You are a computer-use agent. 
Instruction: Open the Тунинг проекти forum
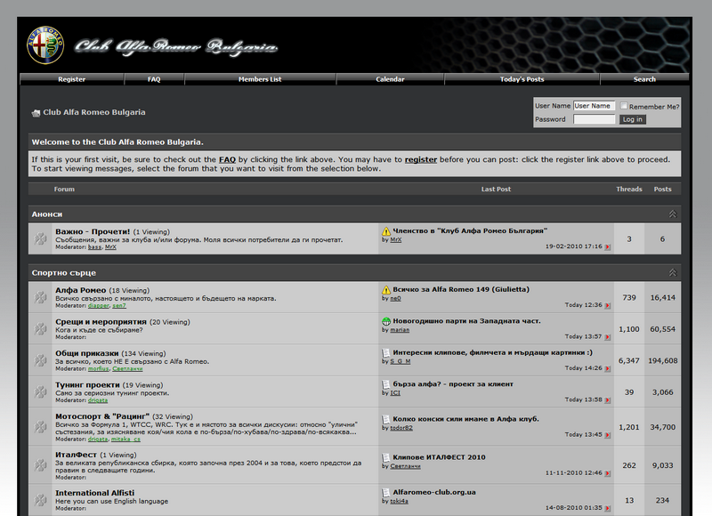pyautogui.click(x=87, y=385)
